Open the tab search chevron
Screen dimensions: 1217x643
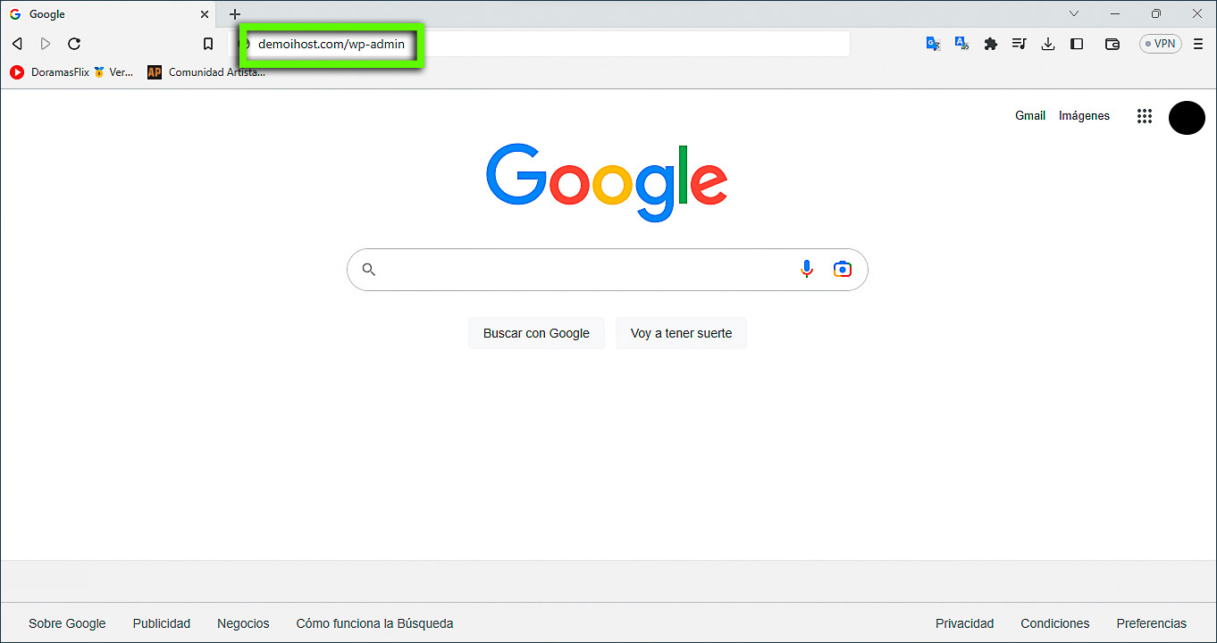click(x=1073, y=13)
